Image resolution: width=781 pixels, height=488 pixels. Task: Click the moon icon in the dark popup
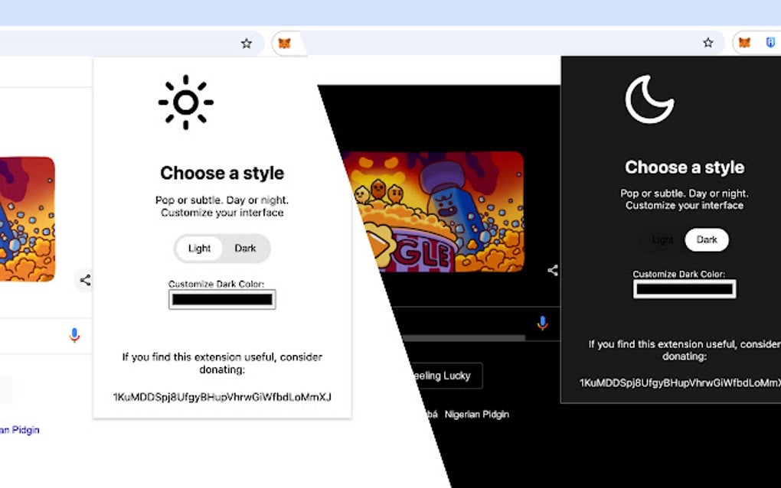649,99
